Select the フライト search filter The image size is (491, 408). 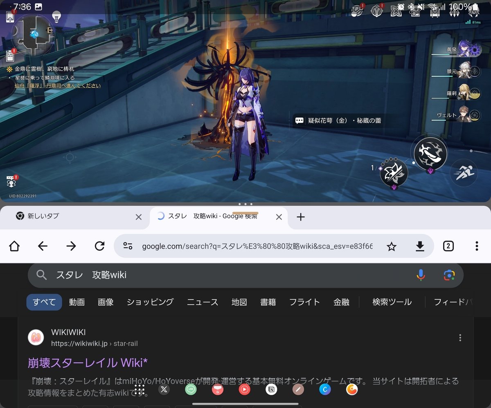(x=304, y=302)
